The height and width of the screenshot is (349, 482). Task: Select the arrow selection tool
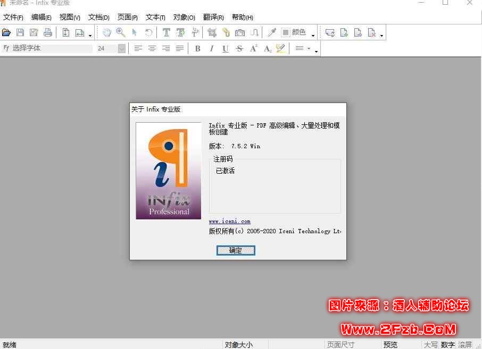tap(134, 32)
